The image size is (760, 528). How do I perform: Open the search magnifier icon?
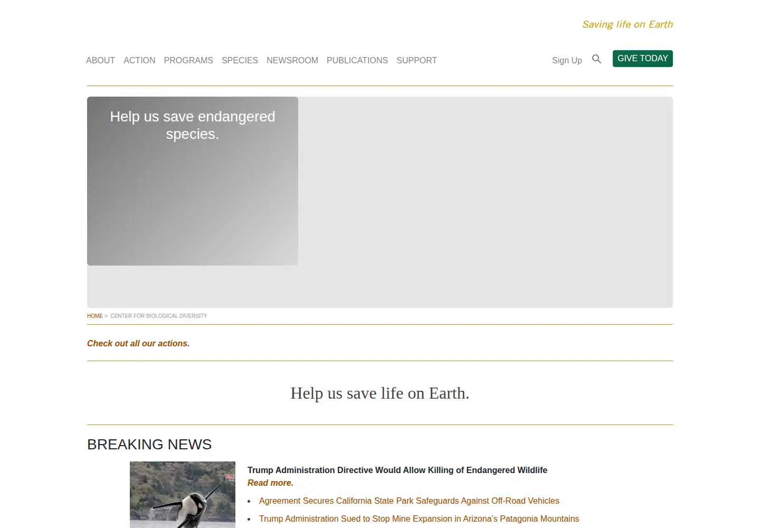point(596,59)
